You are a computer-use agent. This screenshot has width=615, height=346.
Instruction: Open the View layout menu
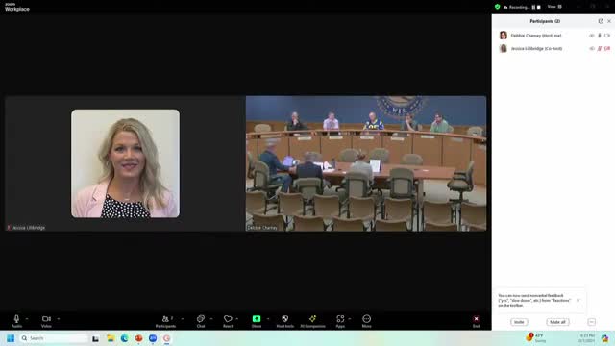tap(554, 7)
